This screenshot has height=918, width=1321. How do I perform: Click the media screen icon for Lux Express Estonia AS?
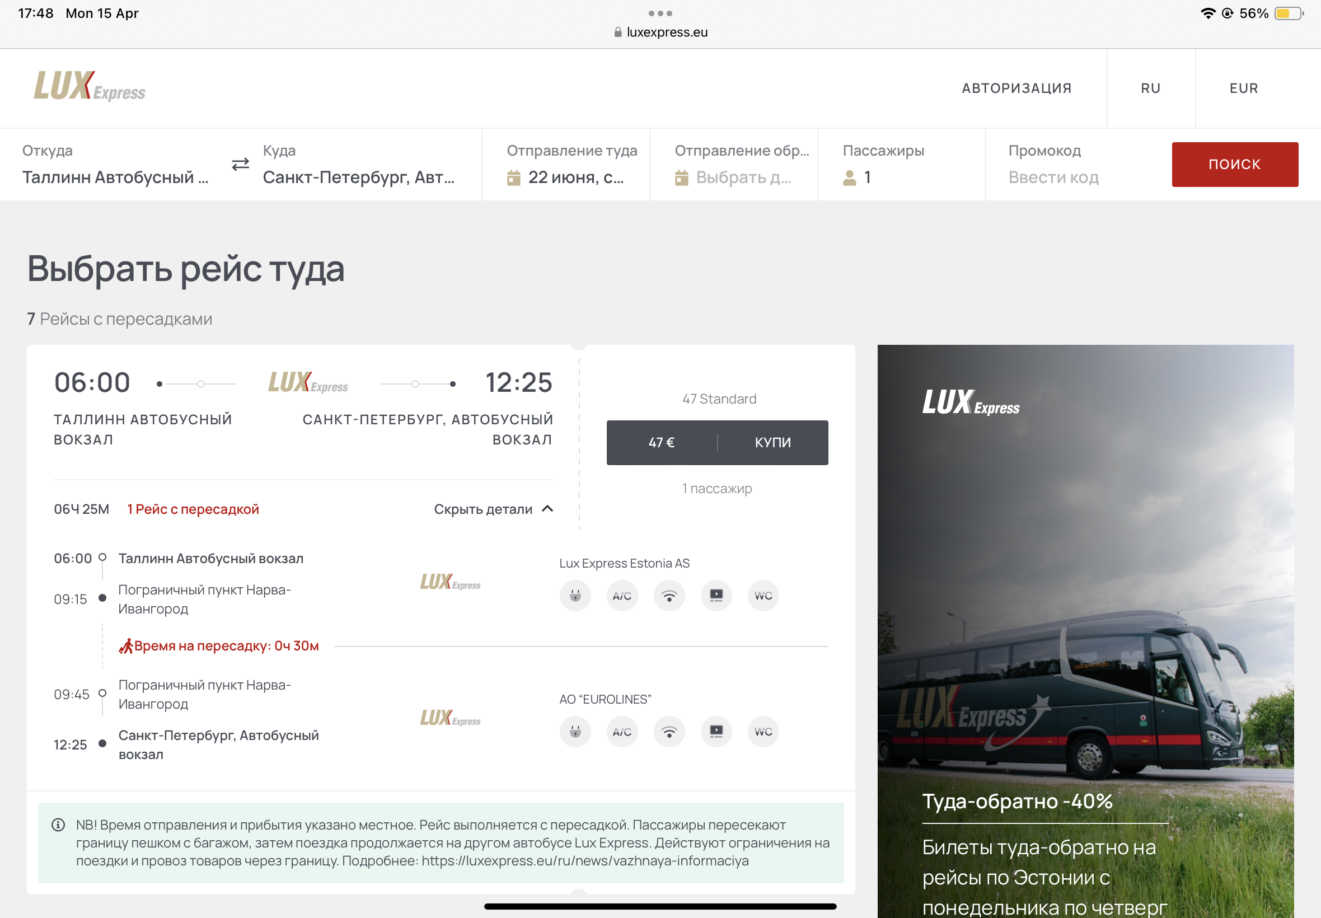tap(716, 596)
